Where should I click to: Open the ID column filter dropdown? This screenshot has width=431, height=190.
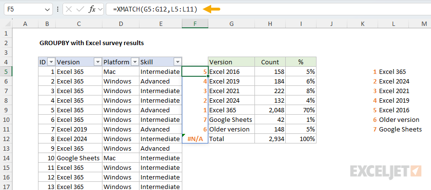pos(51,62)
